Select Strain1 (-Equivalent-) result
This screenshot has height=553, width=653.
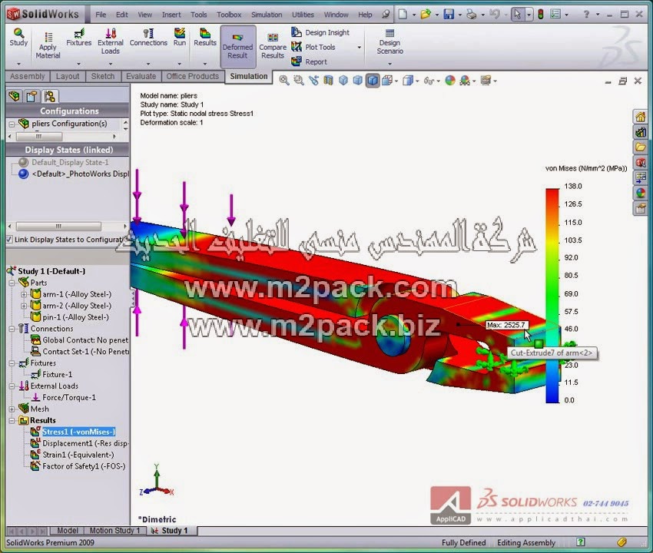pos(72,455)
